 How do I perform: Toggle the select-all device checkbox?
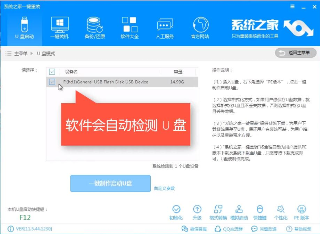point(52,72)
